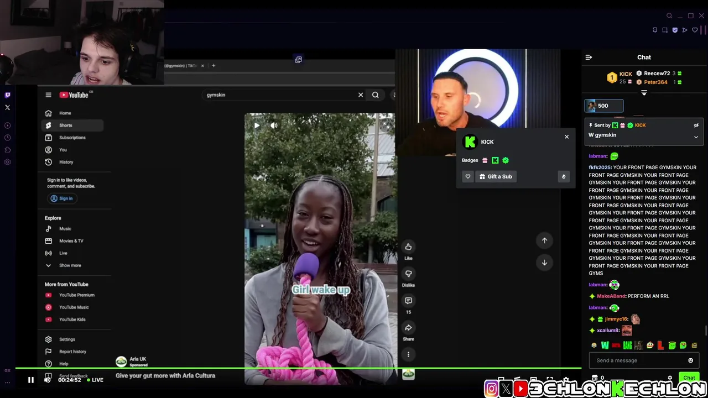Image resolution: width=708 pixels, height=398 pixels.
Task: Expand the pinned W gymskin message
Action: coord(696,137)
